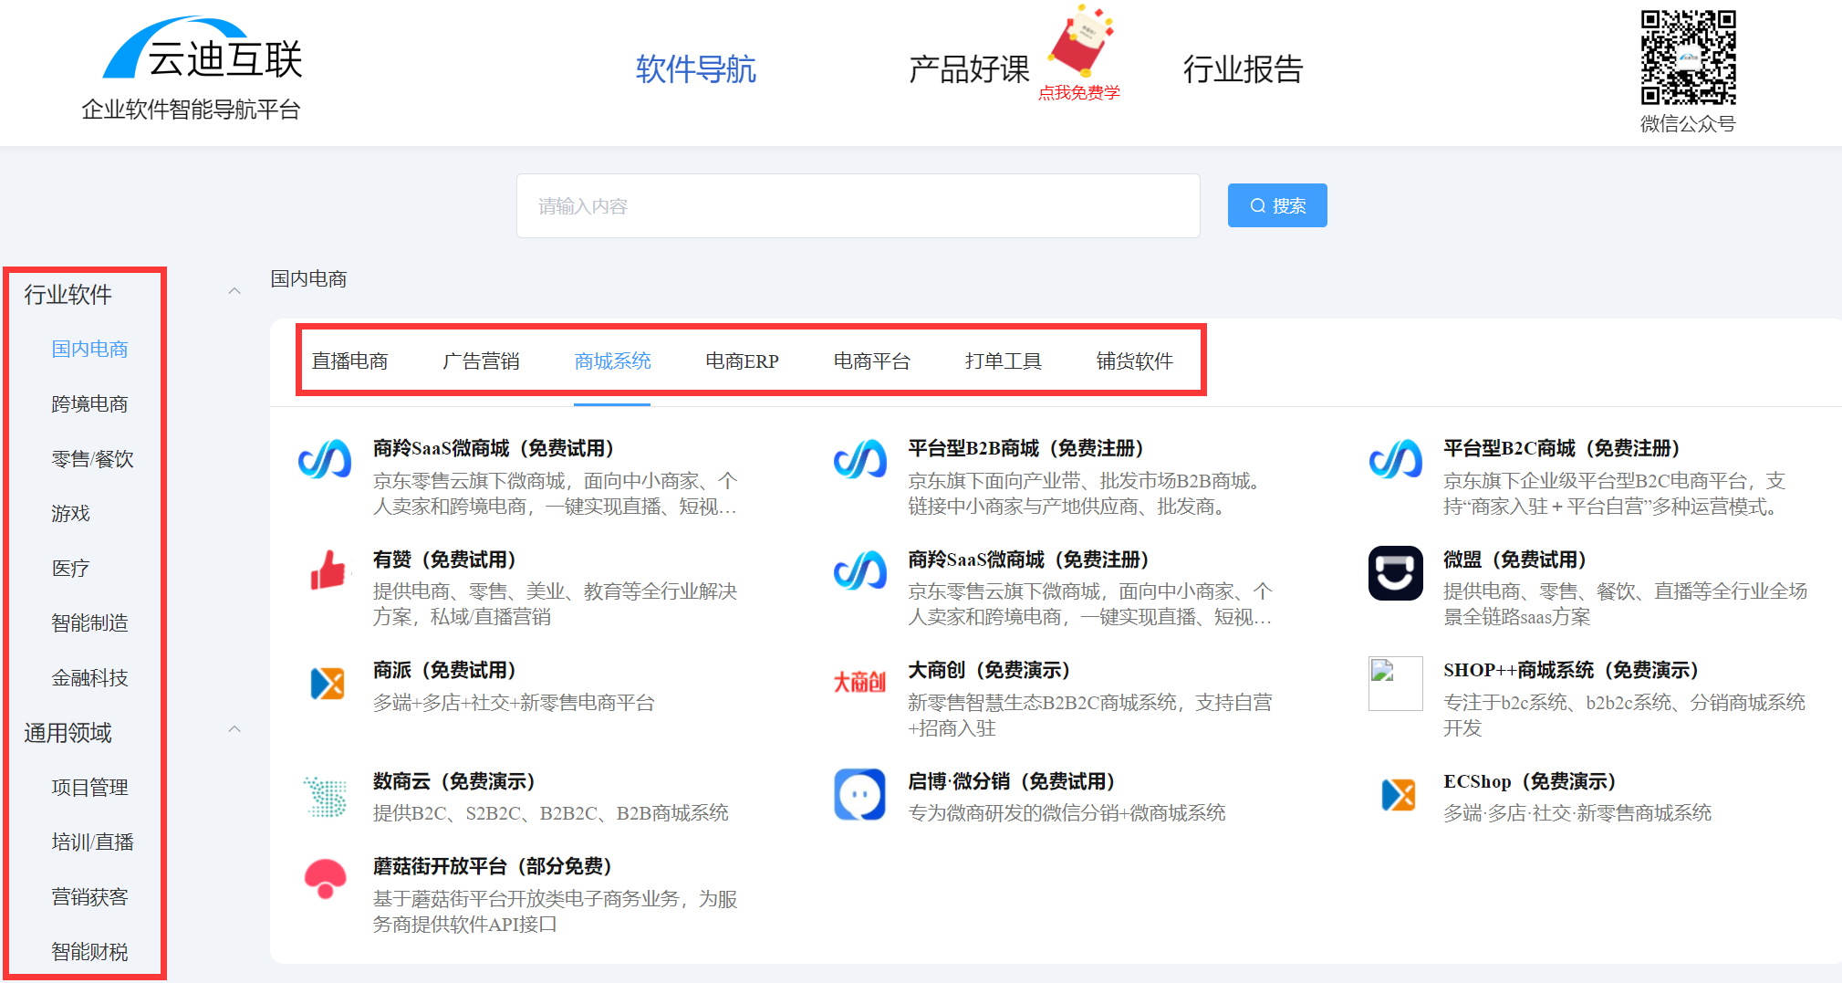Switch to the 电商ERP tab
The image size is (1842, 983).
742,361
